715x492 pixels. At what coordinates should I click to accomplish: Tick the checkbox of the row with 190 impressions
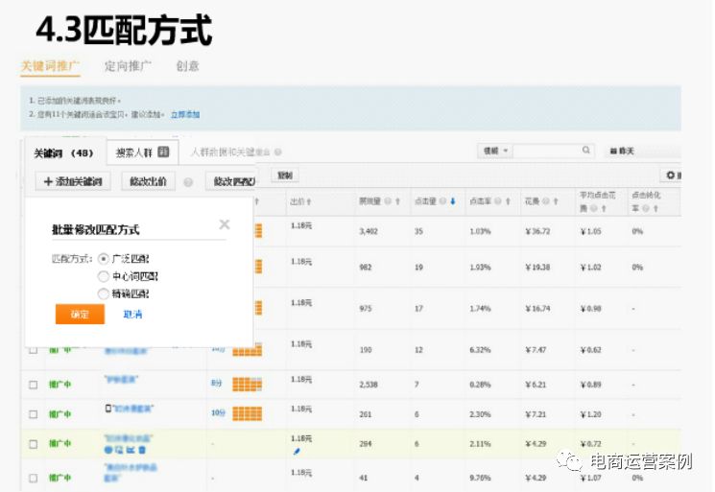33,350
